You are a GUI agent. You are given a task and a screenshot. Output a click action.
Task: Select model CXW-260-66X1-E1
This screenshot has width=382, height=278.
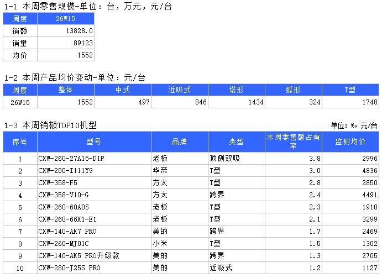[x=67, y=219]
